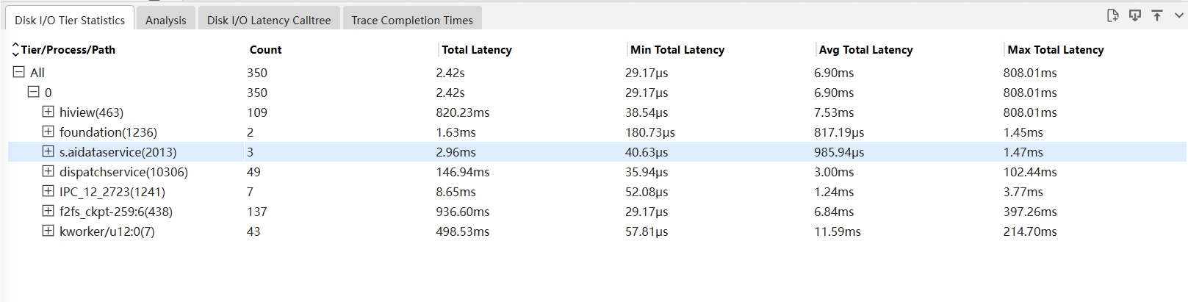This screenshot has height=302, width=1188.
Task: Expand the kworker/u12:0(7) row
Action: (x=48, y=231)
